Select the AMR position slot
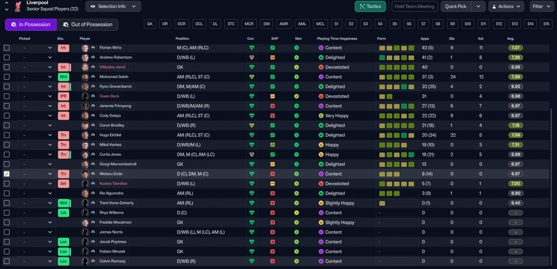The image size is (557, 269). (x=284, y=24)
